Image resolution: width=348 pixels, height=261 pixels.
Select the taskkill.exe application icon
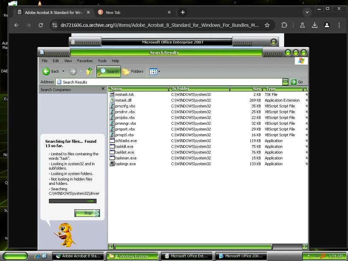(112, 146)
